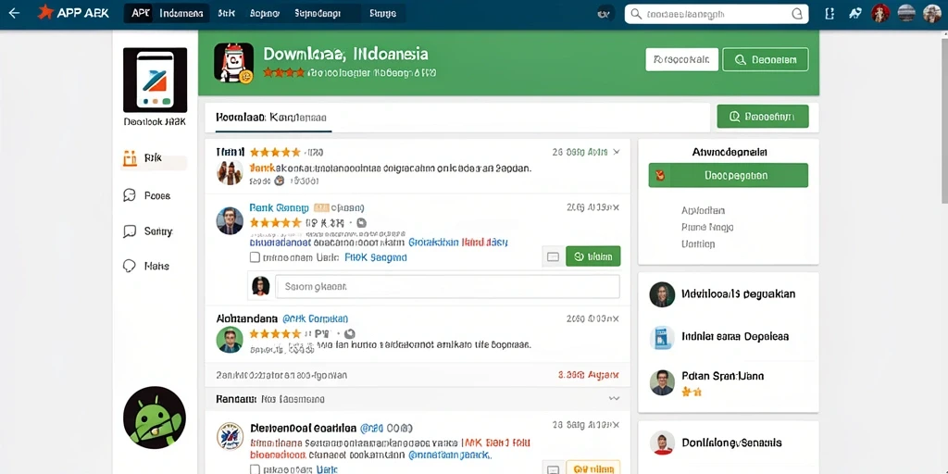The image size is (948, 474).
Task: Click the rocket icon in the top bar
Action: click(854, 13)
